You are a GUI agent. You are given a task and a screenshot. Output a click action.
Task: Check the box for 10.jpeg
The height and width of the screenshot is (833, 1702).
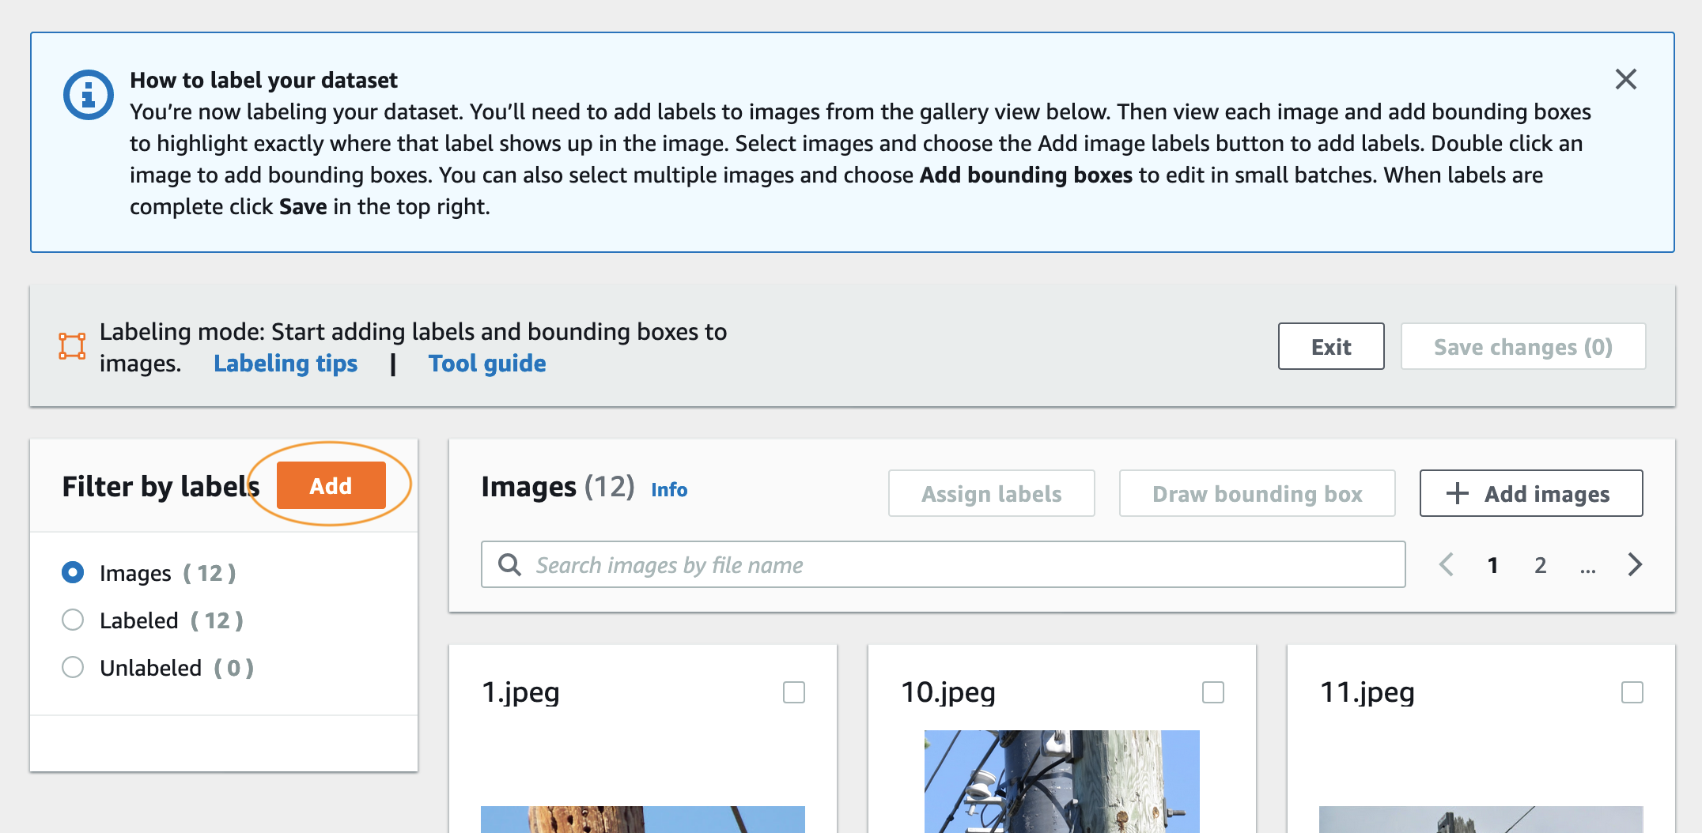1213,692
